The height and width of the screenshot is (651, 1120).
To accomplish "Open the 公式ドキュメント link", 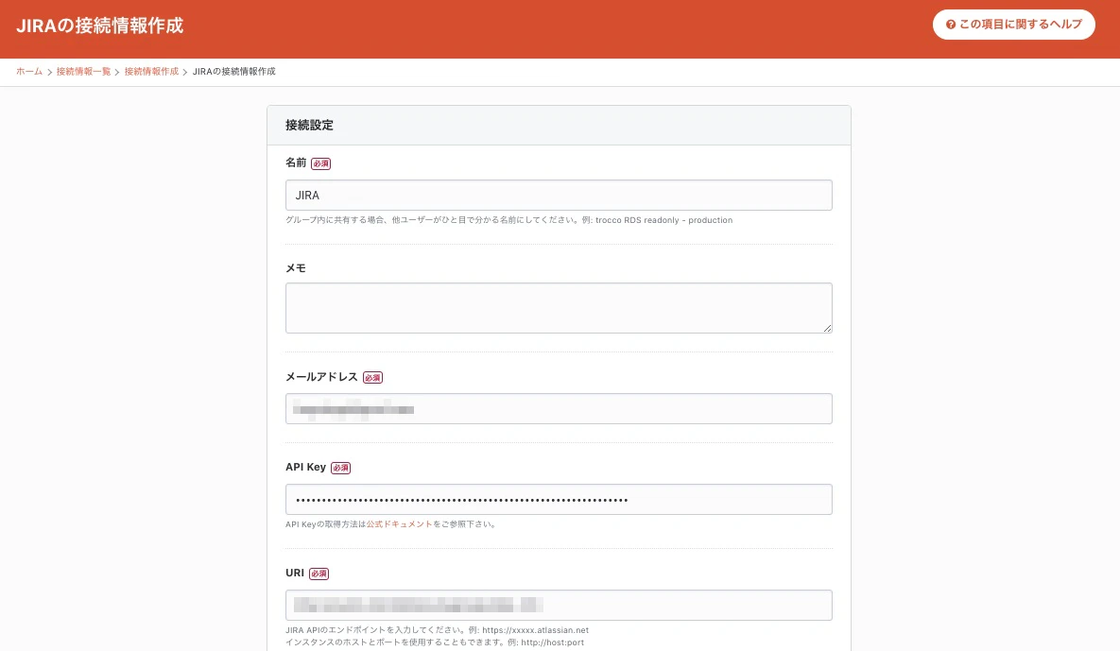I will coord(399,524).
